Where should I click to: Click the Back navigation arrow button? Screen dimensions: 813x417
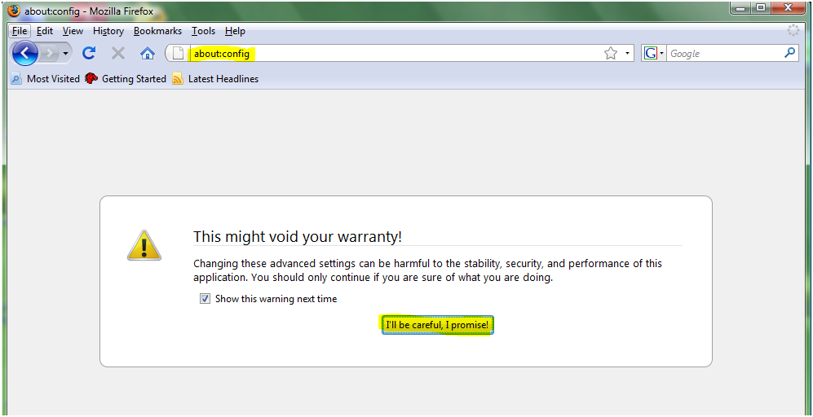pyautogui.click(x=25, y=54)
